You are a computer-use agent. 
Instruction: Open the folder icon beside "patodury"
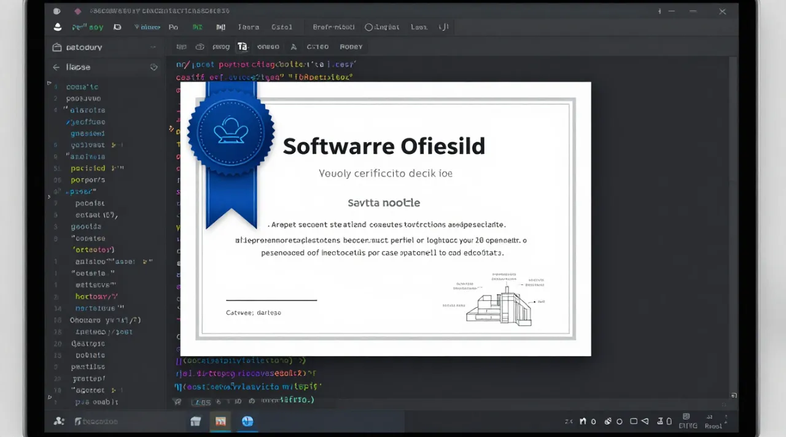[x=57, y=47]
